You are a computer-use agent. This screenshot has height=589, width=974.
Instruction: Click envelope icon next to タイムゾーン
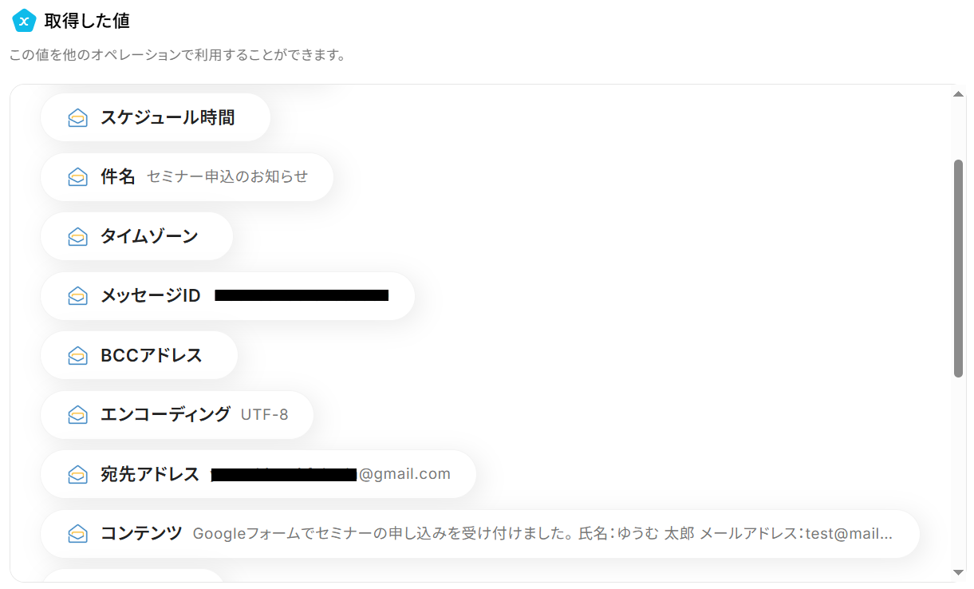(77, 236)
